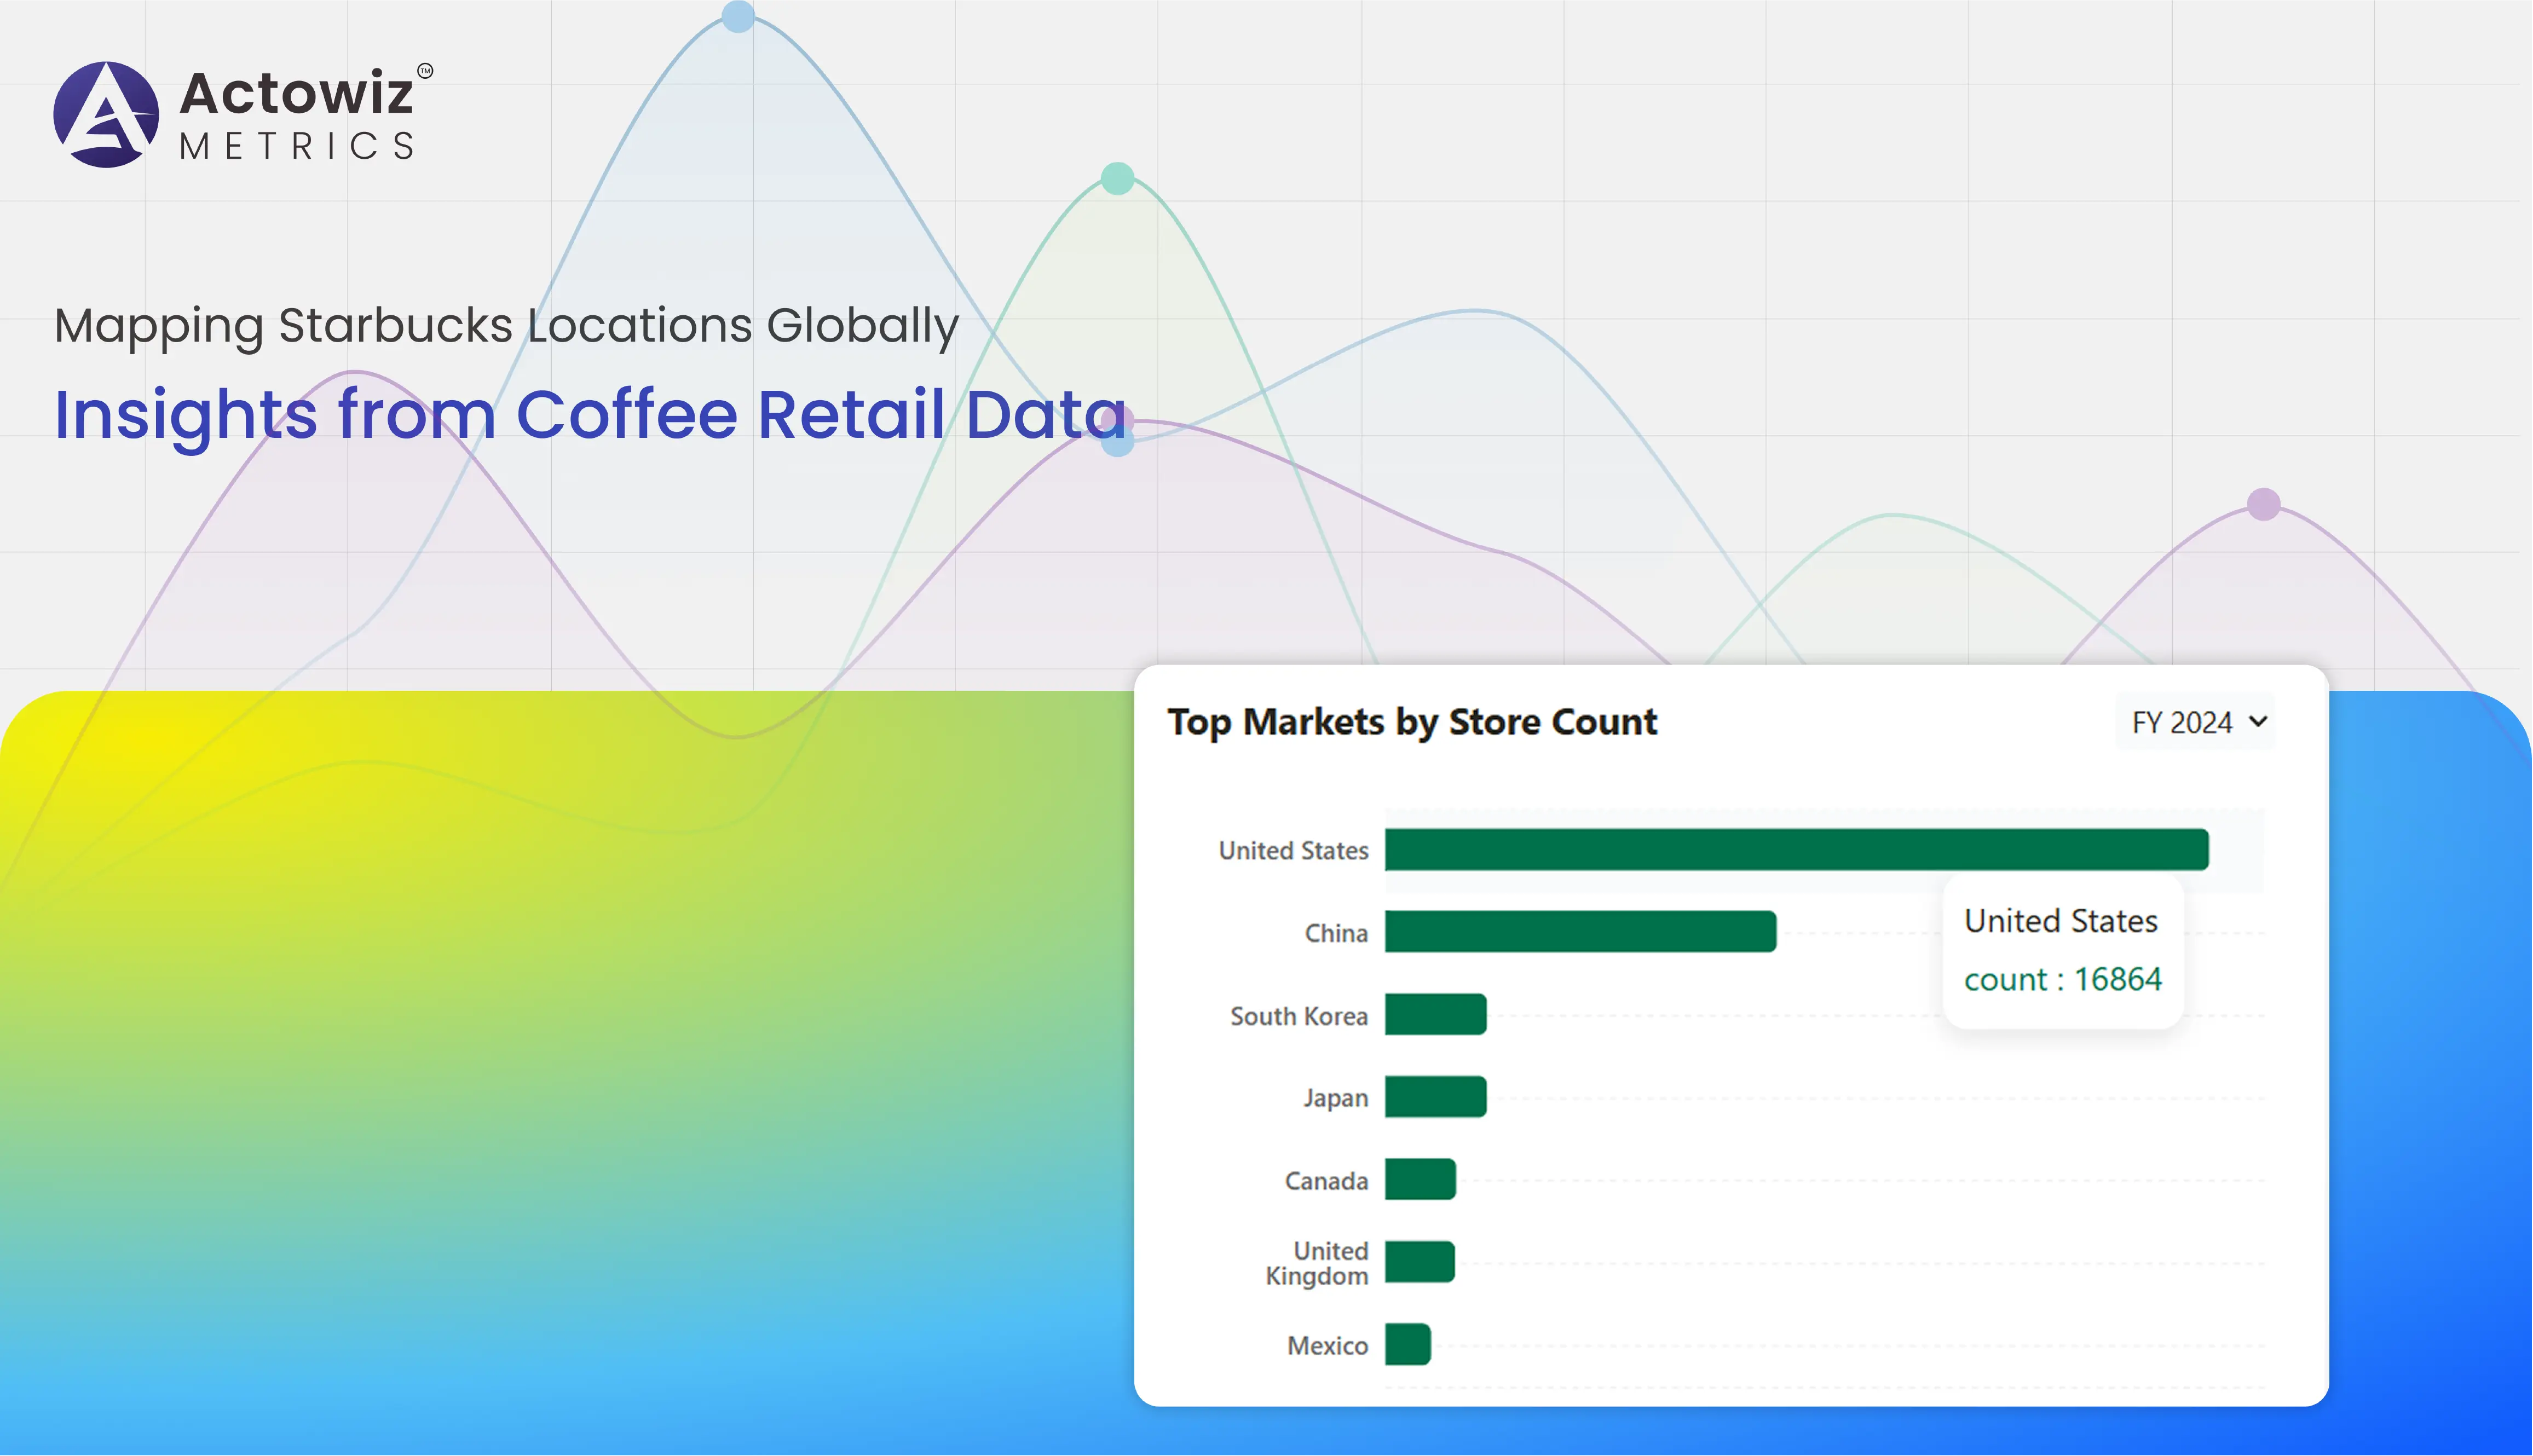Click the 'Canada' axis label
2533x1456 pixels.
click(1327, 1181)
